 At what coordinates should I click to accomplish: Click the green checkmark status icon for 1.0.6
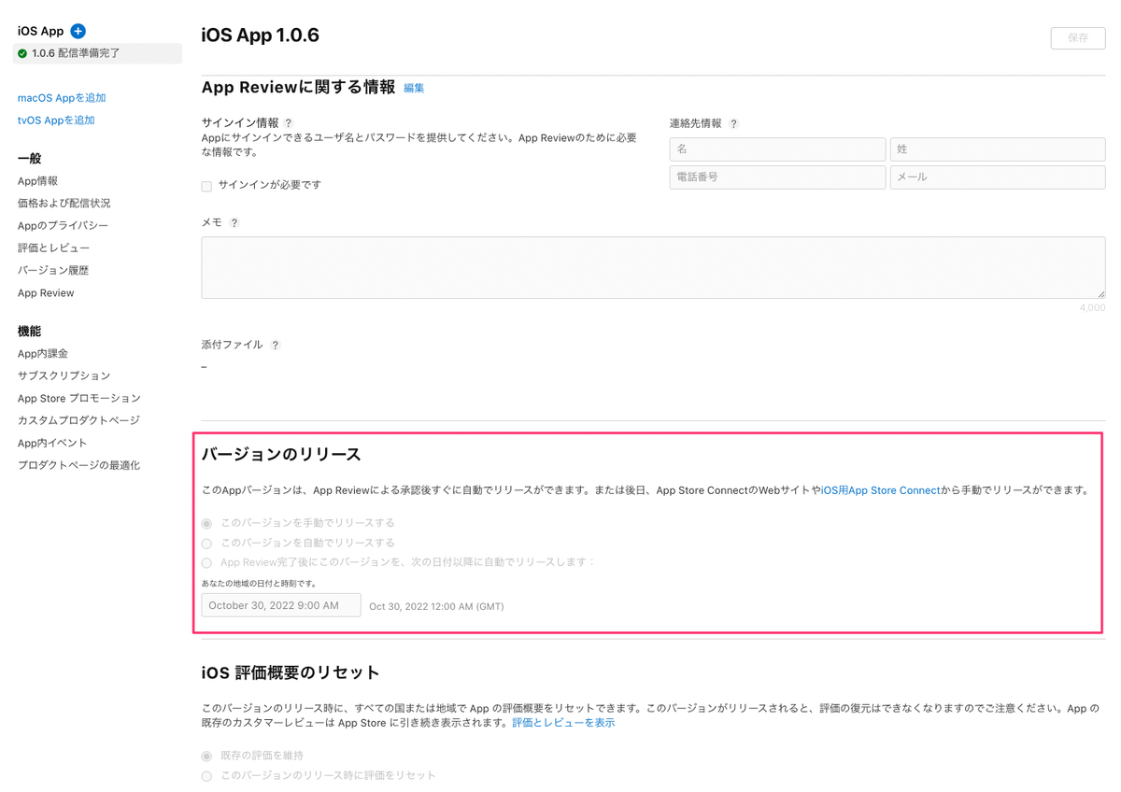[22, 53]
